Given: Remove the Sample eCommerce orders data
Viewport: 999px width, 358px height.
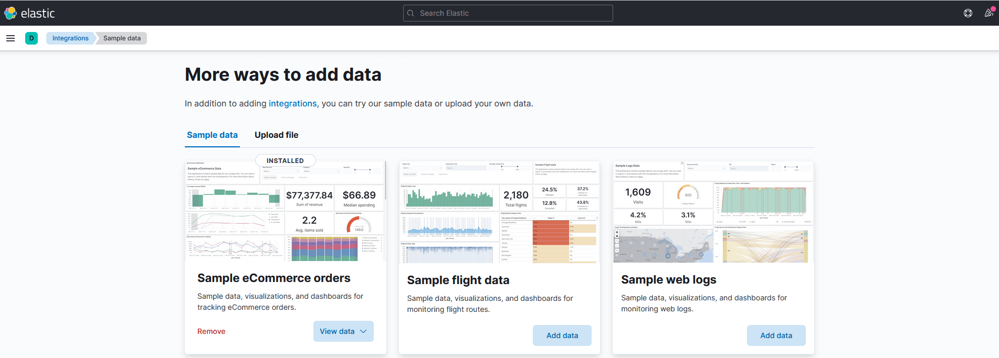Looking at the screenshot, I should click(x=212, y=331).
